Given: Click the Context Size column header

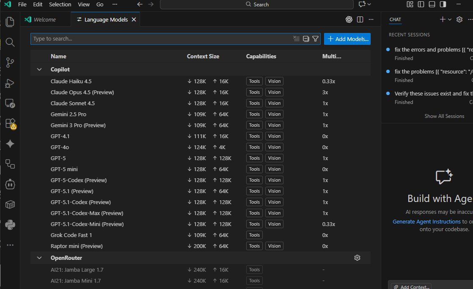Looking at the screenshot, I should (x=203, y=56).
